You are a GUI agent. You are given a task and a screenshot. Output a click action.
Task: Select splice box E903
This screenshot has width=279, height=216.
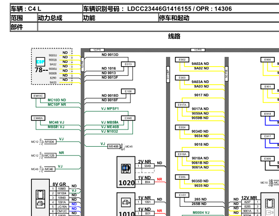[x=182, y=78]
